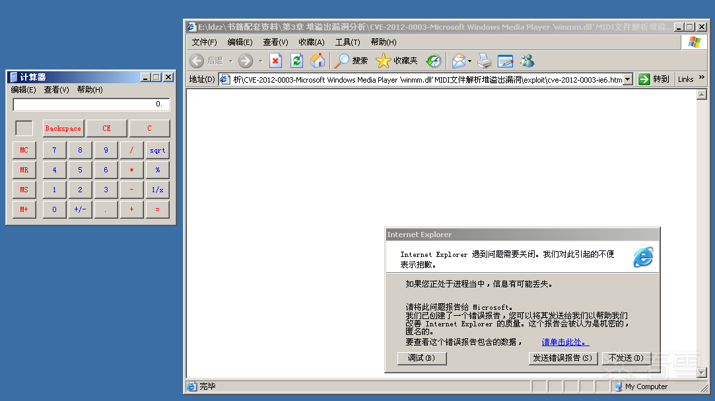
Task: Click the My Computer zone icon
Action: (619, 386)
